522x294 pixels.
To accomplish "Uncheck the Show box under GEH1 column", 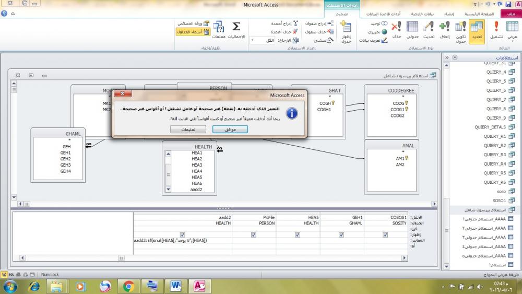I will [341, 235].
